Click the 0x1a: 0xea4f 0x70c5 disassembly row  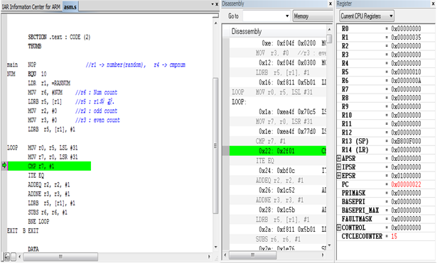[x=278, y=111]
